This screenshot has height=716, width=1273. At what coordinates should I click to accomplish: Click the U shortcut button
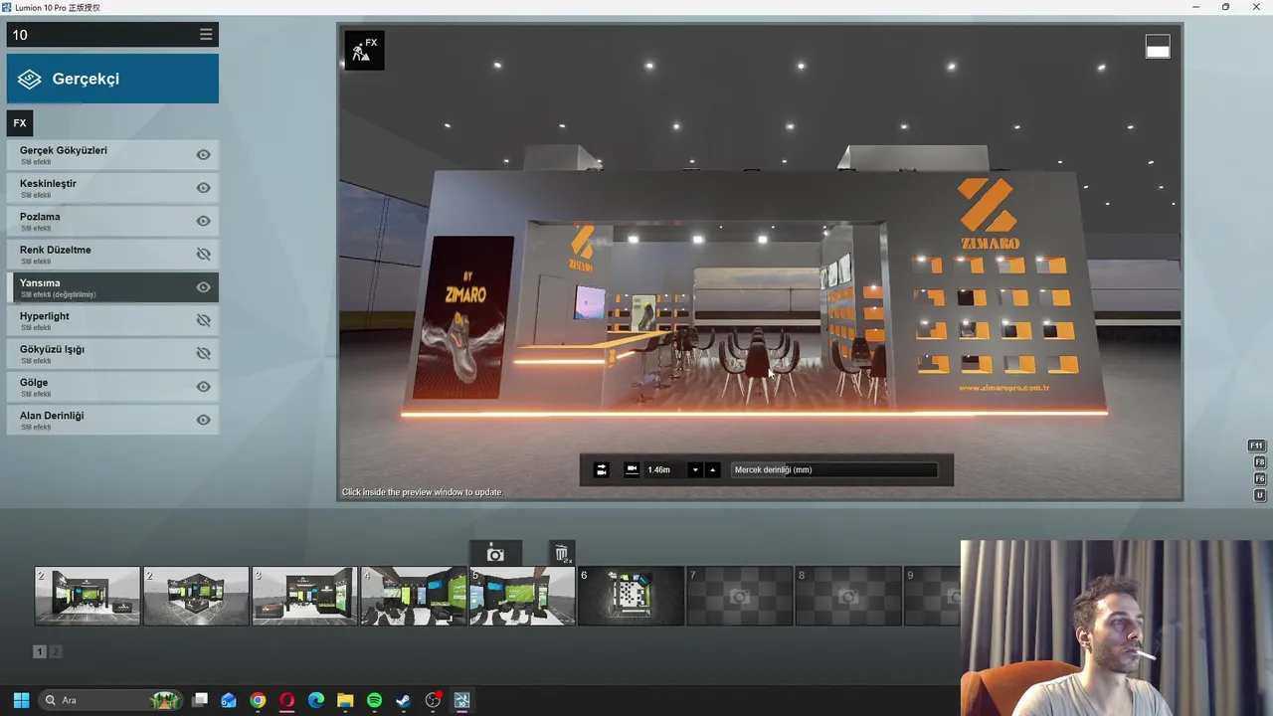(1259, 495)
